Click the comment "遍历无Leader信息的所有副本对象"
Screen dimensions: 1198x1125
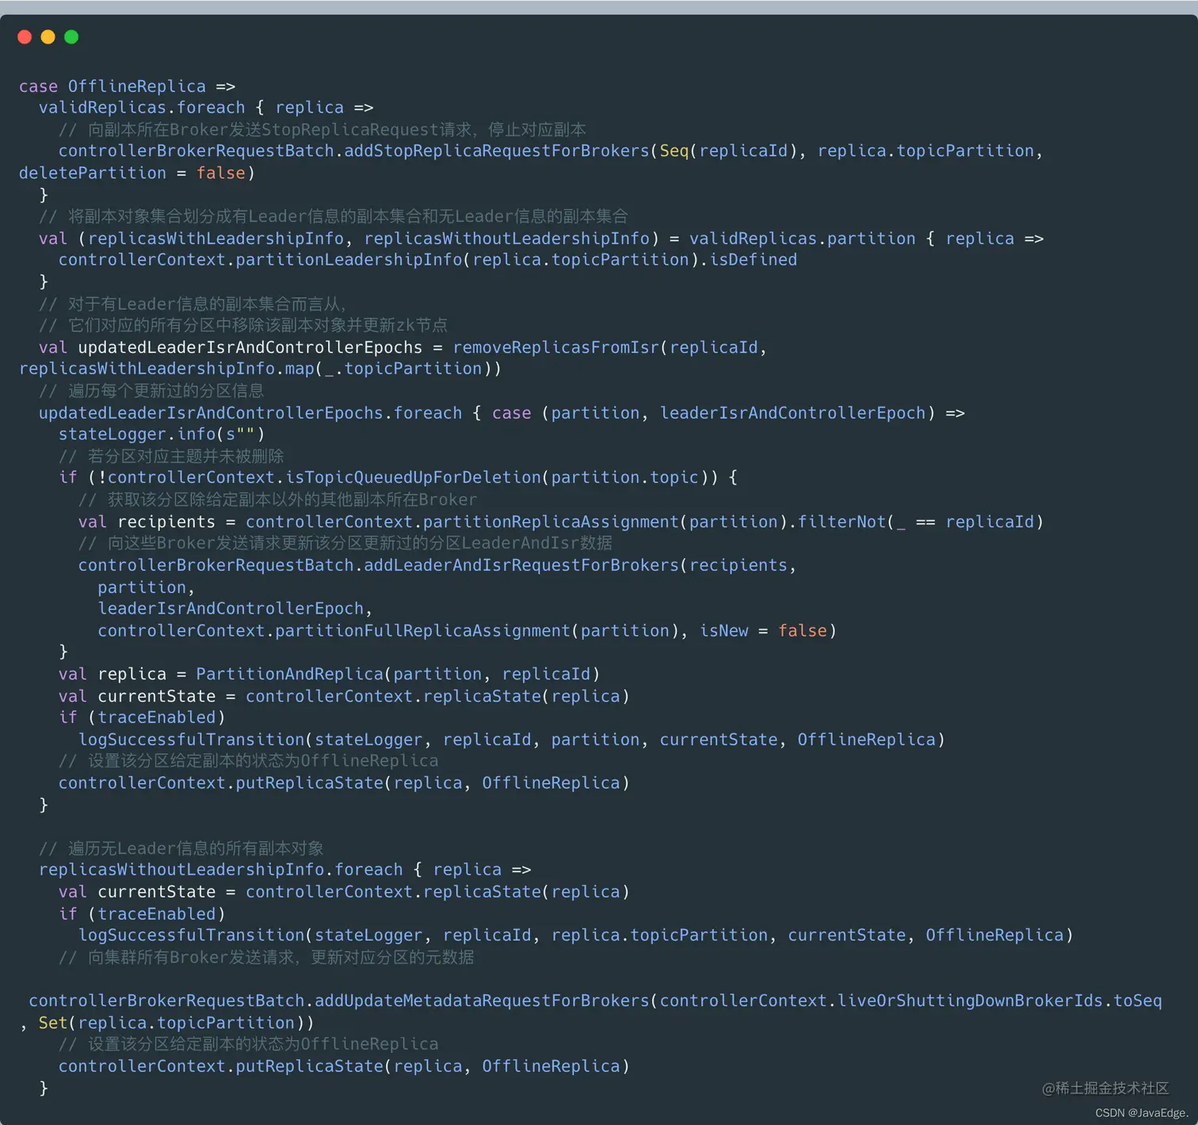pos(181,848)
